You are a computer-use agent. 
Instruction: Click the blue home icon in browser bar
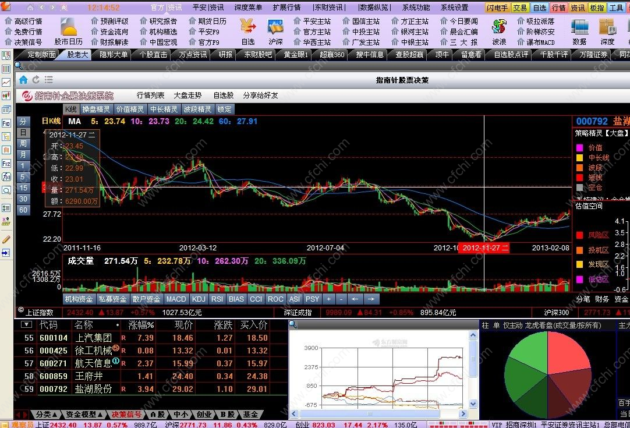pyautogui.click(x=23, y=80)
